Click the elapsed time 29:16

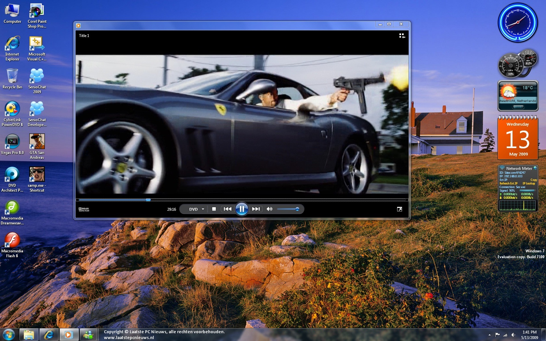click(x=172, y=209)
